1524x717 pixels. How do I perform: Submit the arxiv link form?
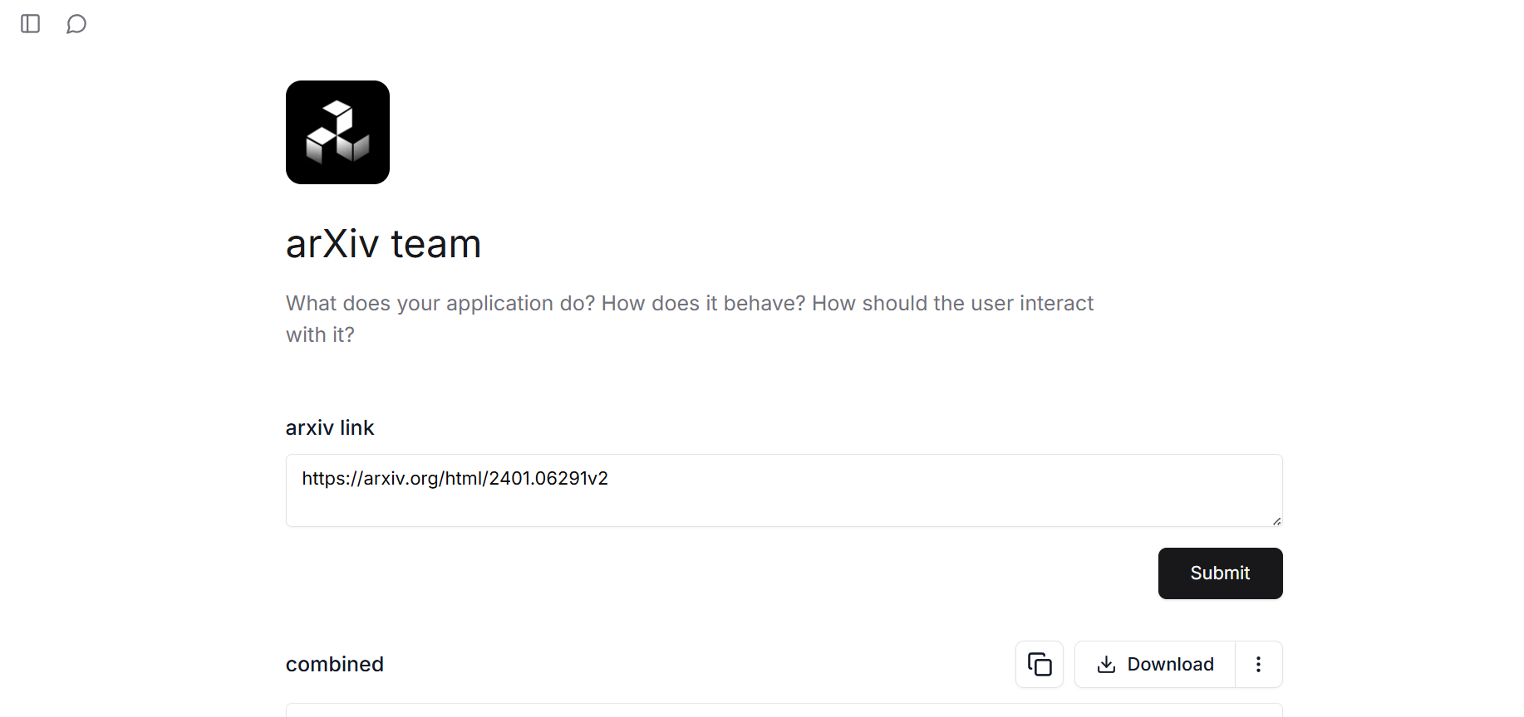[x=1220, y=573]
